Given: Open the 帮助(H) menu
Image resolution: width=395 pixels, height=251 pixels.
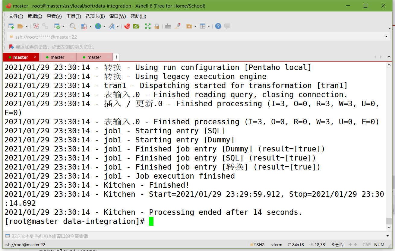Looking at the screenshot, I should [138, 16].
